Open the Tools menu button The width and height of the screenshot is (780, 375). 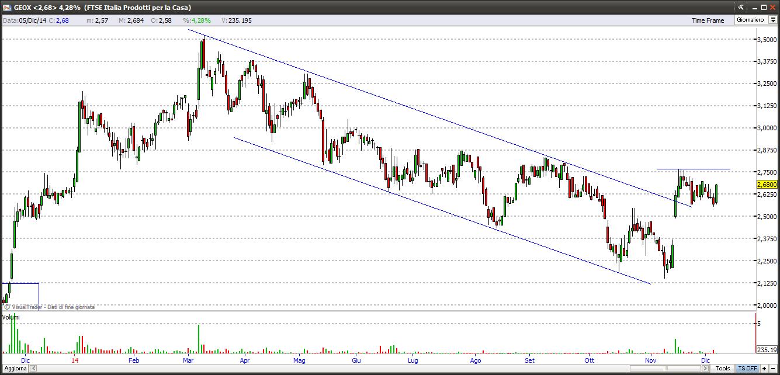(x=723, y=369)
